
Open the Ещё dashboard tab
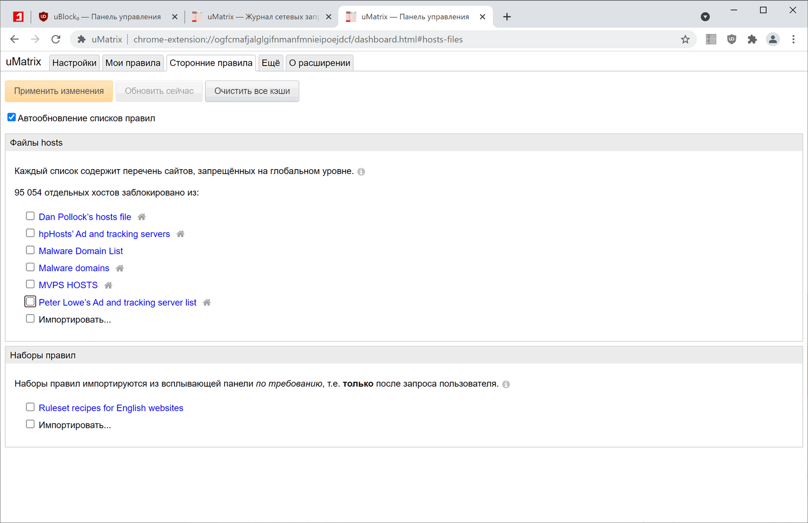click(271, 63)
